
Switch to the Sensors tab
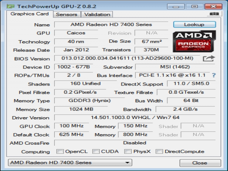[67, 14]
